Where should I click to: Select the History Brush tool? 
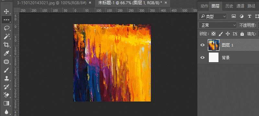point(6,87)
